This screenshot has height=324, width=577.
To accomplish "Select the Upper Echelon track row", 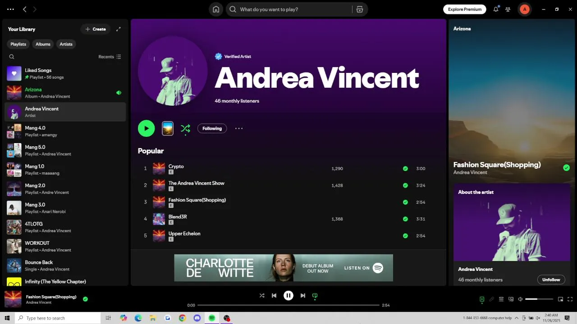I will click(x=288, y=236).
